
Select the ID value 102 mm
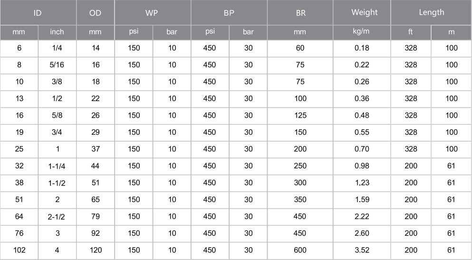click(19, 250)
